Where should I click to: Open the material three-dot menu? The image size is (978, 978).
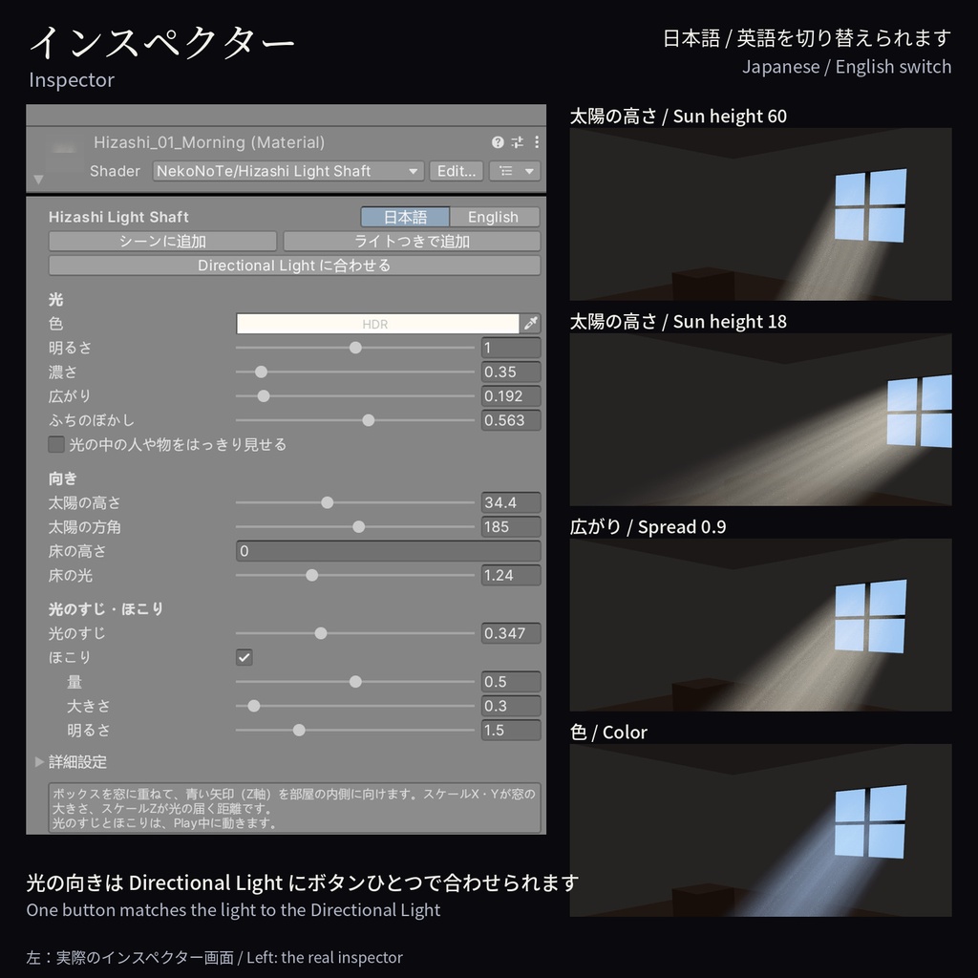537,142
